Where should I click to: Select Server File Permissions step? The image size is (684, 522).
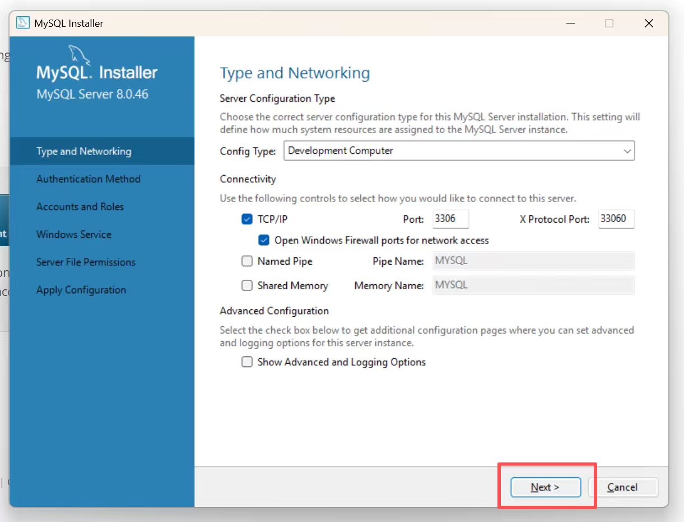point(86,262)
